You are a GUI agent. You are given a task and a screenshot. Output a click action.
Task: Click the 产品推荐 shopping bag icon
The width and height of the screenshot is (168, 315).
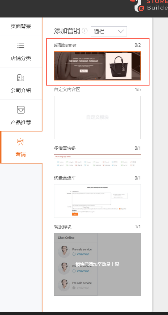(x=21, y=110)
